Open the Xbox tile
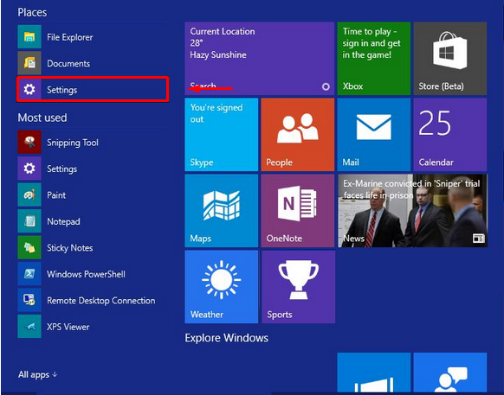The image size is (504, 395). click(374, 59)
